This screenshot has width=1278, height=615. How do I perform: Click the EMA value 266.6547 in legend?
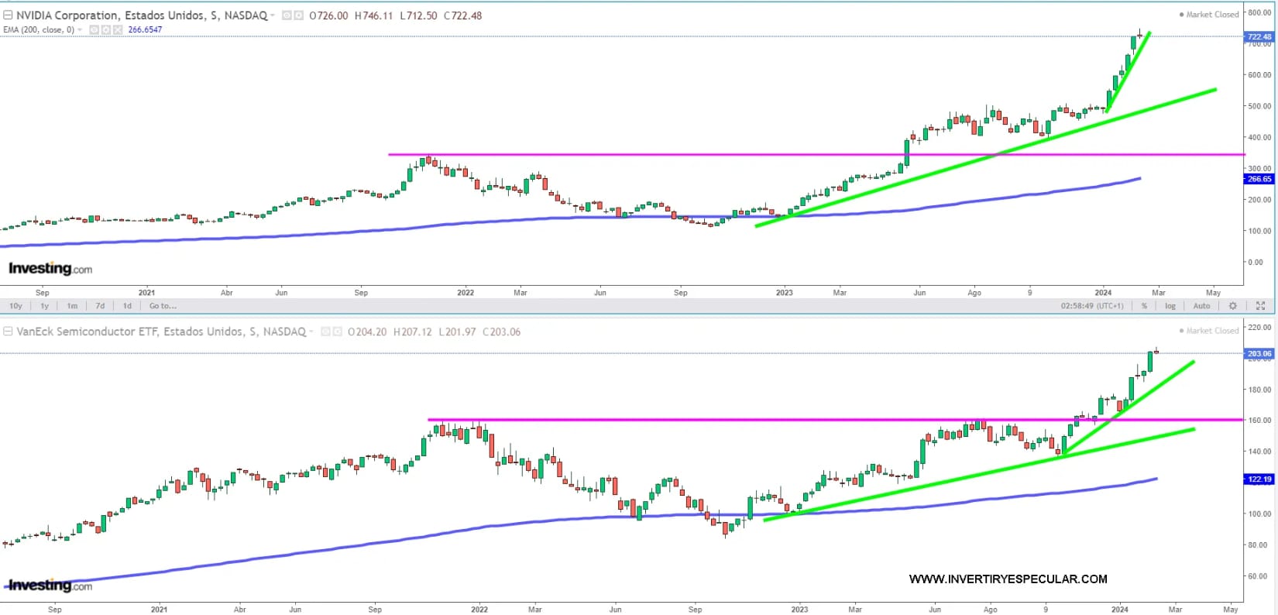coord(145,29)
